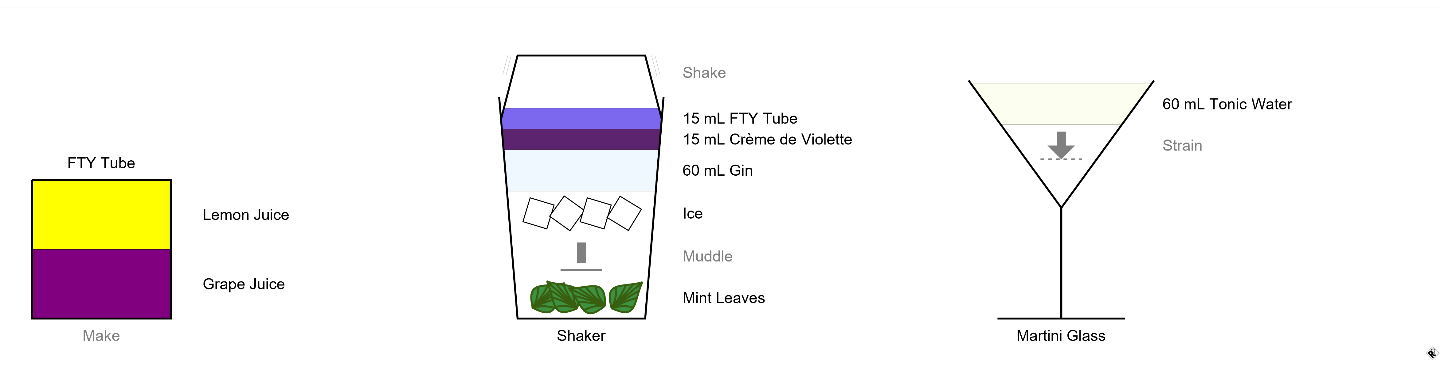Click the Shake step label
1440x374 pixels.
coord(704,73)
